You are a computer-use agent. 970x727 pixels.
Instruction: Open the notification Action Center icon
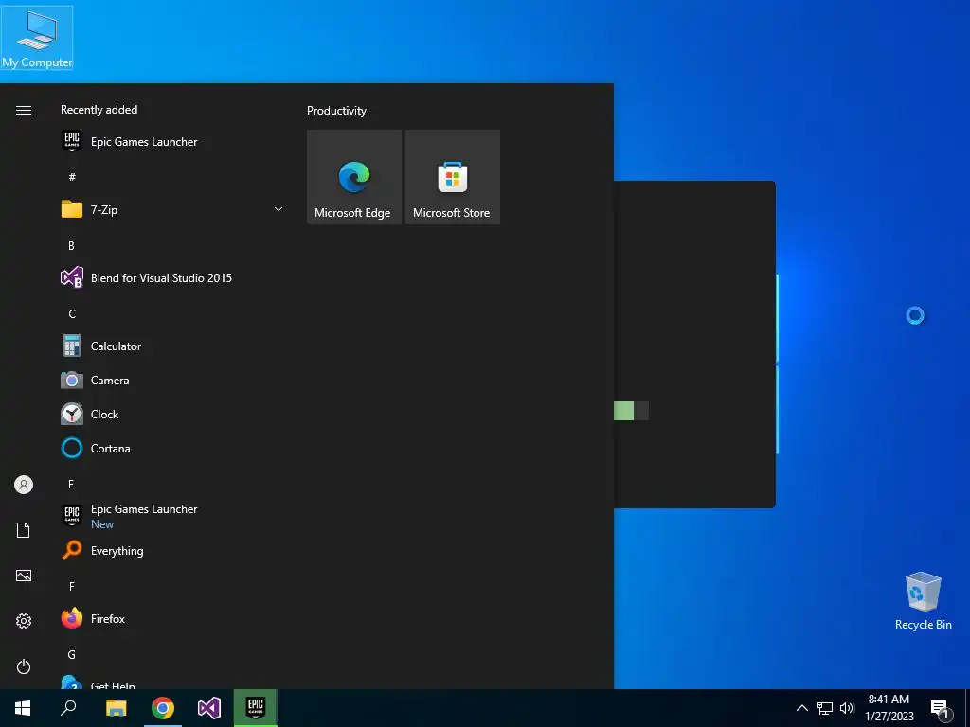(940, 708)
